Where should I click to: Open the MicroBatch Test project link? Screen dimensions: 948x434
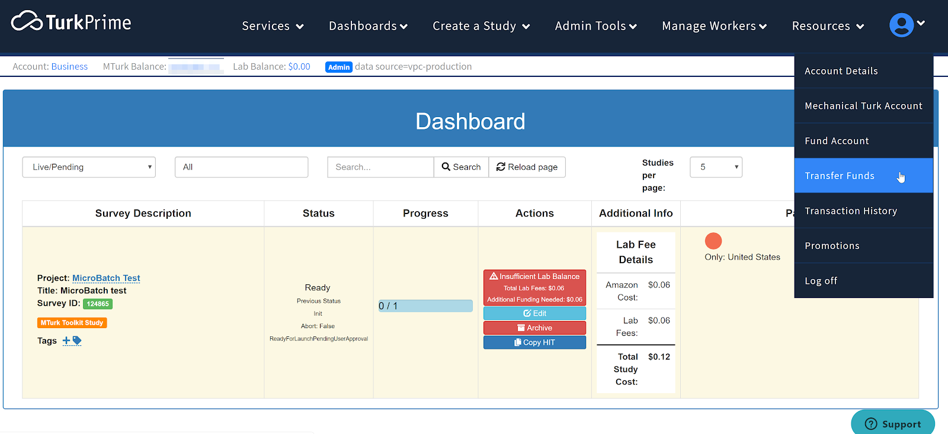pos(106,278)
